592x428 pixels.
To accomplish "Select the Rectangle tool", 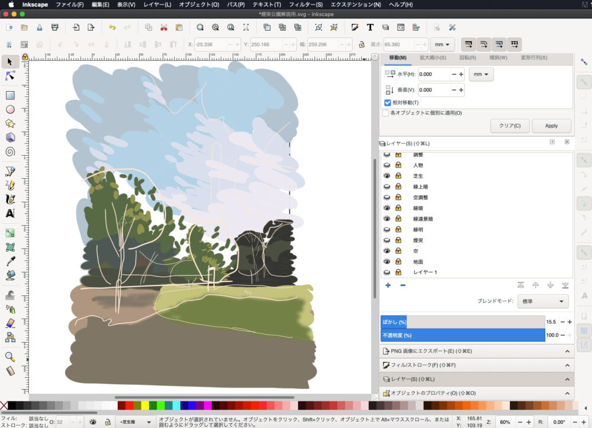I will click(x=10, y=95).
